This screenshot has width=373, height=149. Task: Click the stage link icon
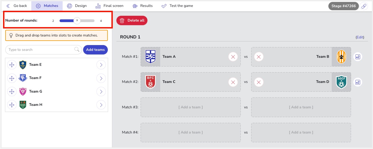click(364, 6)
